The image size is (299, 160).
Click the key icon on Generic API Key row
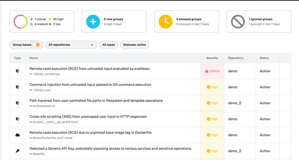click(x=17, y=151)
